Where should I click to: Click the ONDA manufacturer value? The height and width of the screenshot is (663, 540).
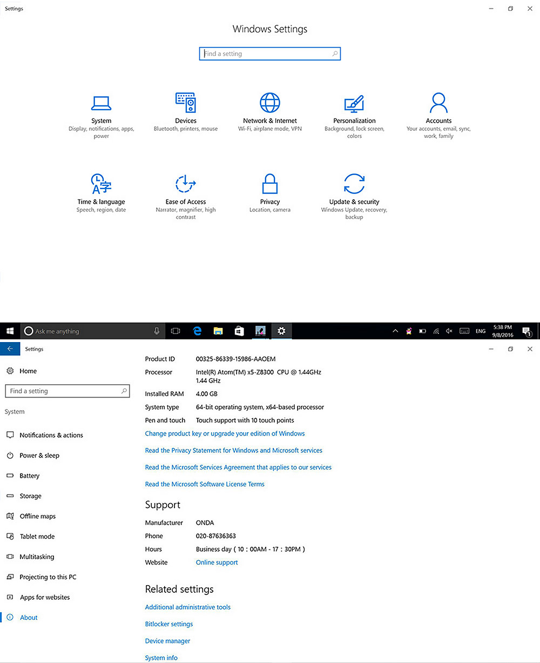pos(205,523)
